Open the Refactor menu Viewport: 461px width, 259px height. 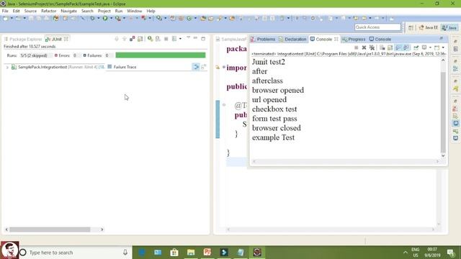[x=48, y=11]
